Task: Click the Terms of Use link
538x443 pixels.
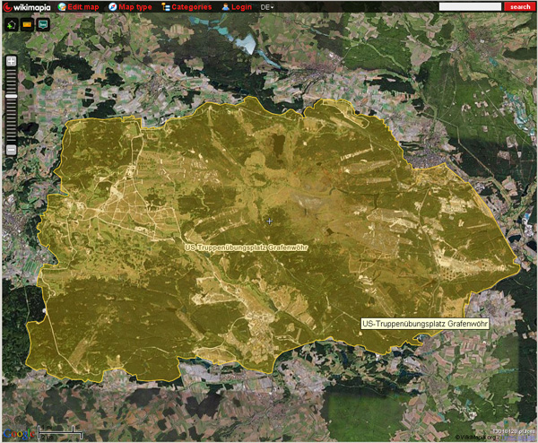Action: [x=517, y=438]
